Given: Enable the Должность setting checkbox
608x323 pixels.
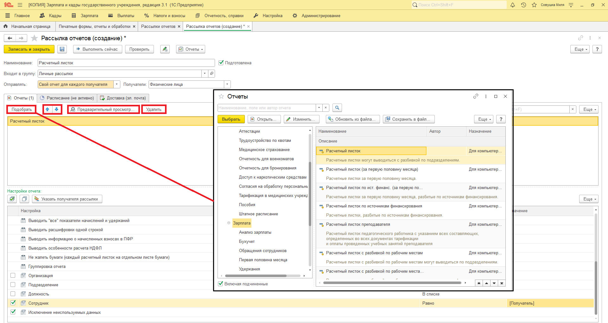Looking at the screenshot, I should click(13, 294).
